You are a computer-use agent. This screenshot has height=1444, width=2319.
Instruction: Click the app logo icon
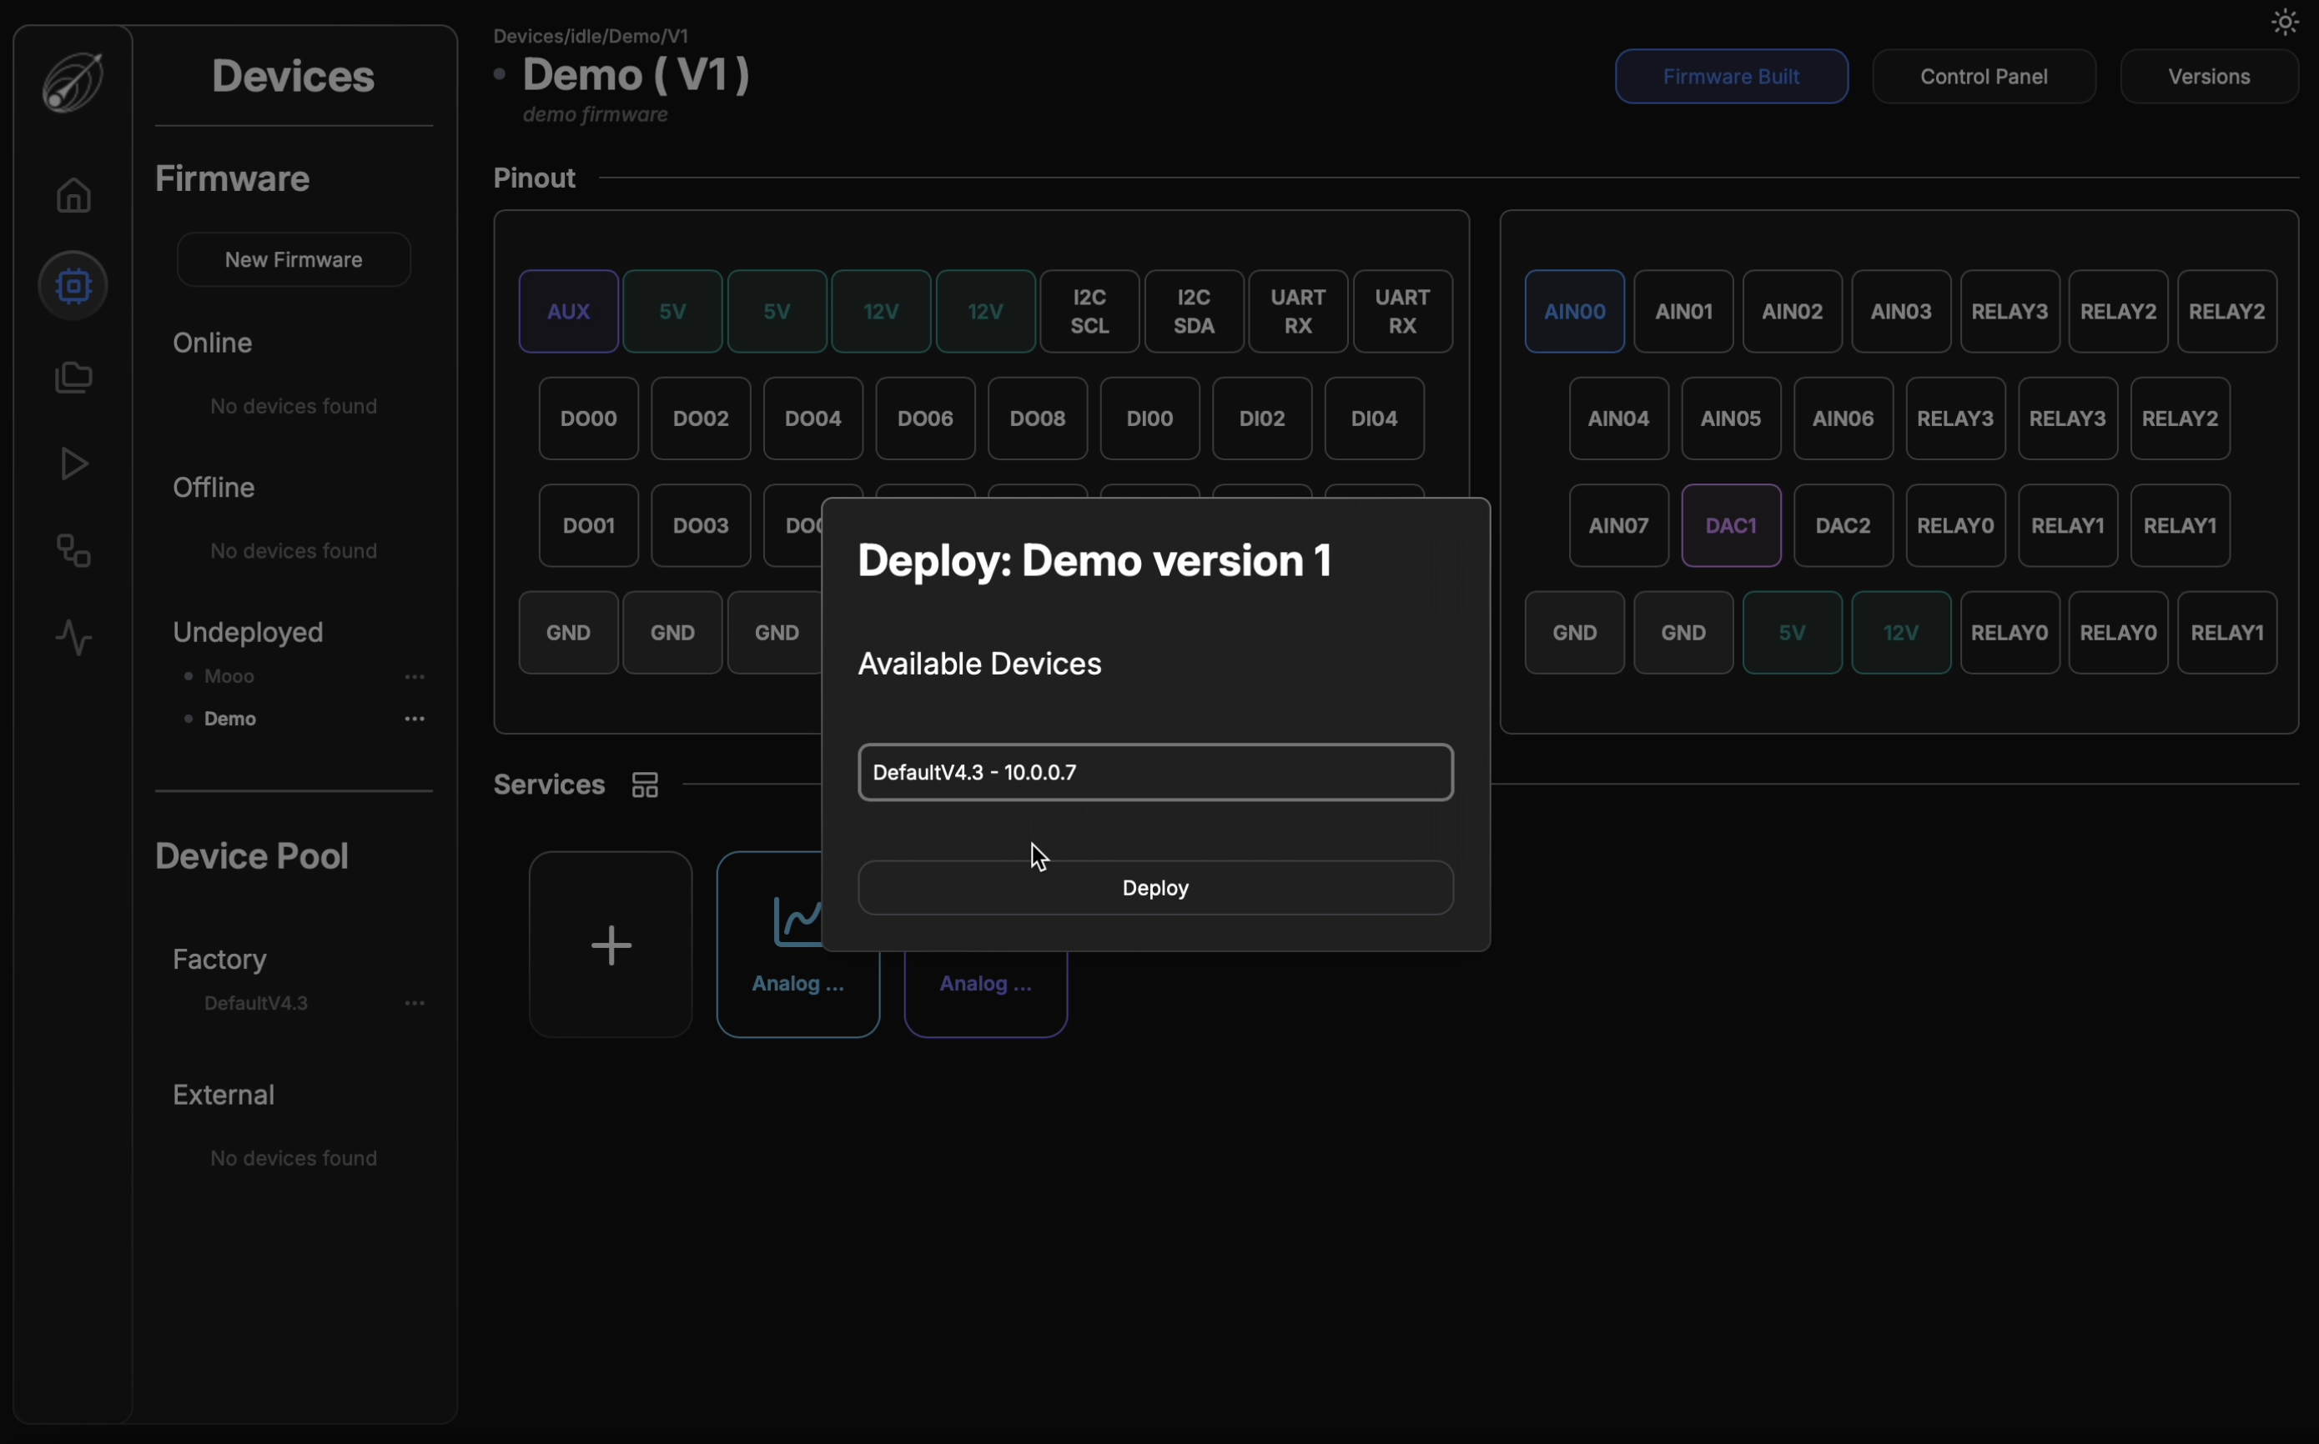(73, 81)
